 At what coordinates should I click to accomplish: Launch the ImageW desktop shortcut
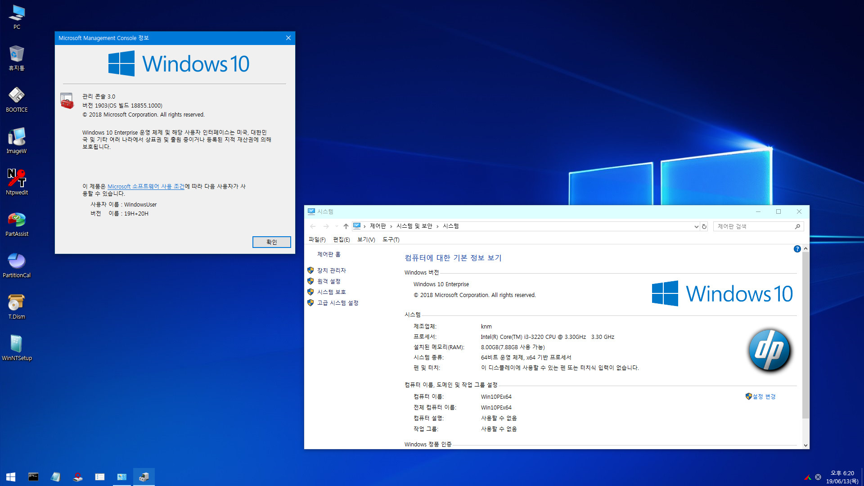tap(17, 141)
